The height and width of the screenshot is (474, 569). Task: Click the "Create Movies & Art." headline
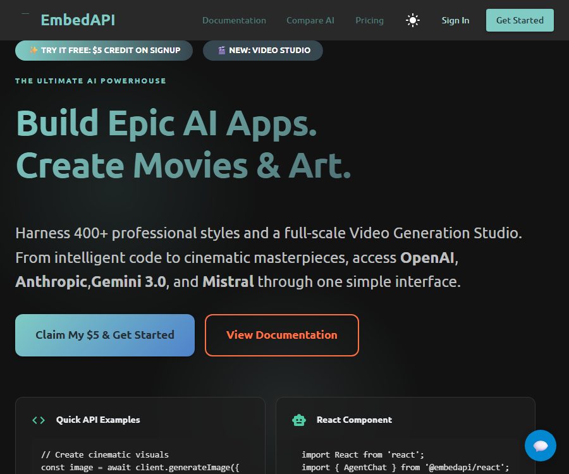click(183, 166)
